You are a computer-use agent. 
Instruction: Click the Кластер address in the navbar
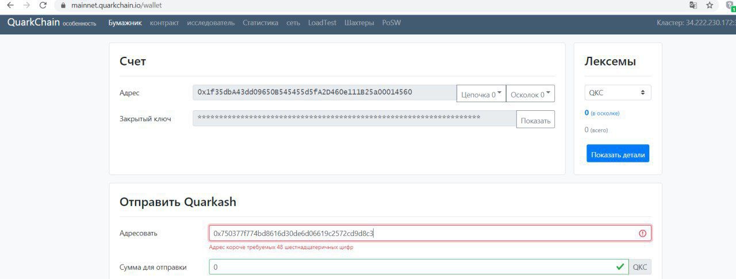click(x=696, y=23)
